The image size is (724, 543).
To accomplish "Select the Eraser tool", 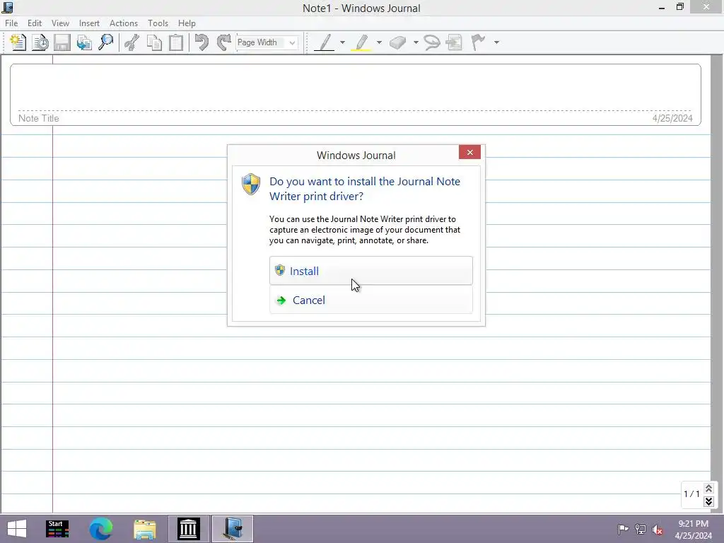I will click(x=397, y=42).
